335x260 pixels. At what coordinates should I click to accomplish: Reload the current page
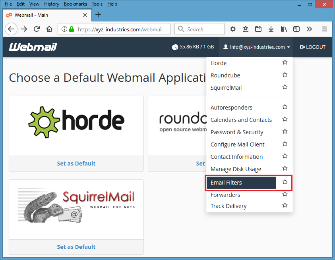tap(37, 29)
